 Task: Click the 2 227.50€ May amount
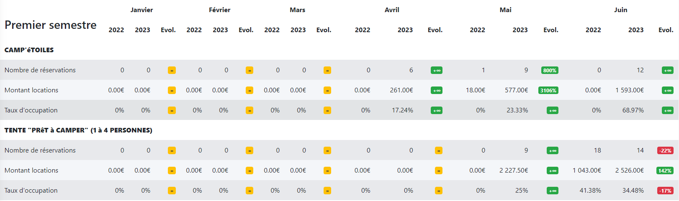click(513, 170)
